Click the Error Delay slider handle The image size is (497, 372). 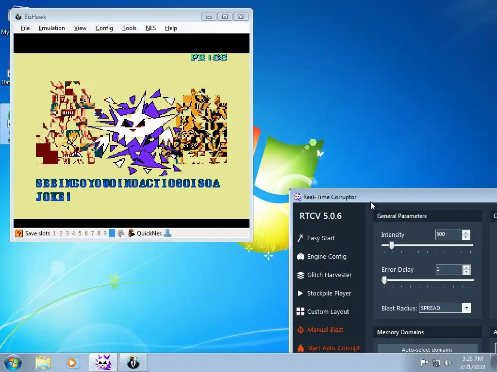[x=384, y=280]
